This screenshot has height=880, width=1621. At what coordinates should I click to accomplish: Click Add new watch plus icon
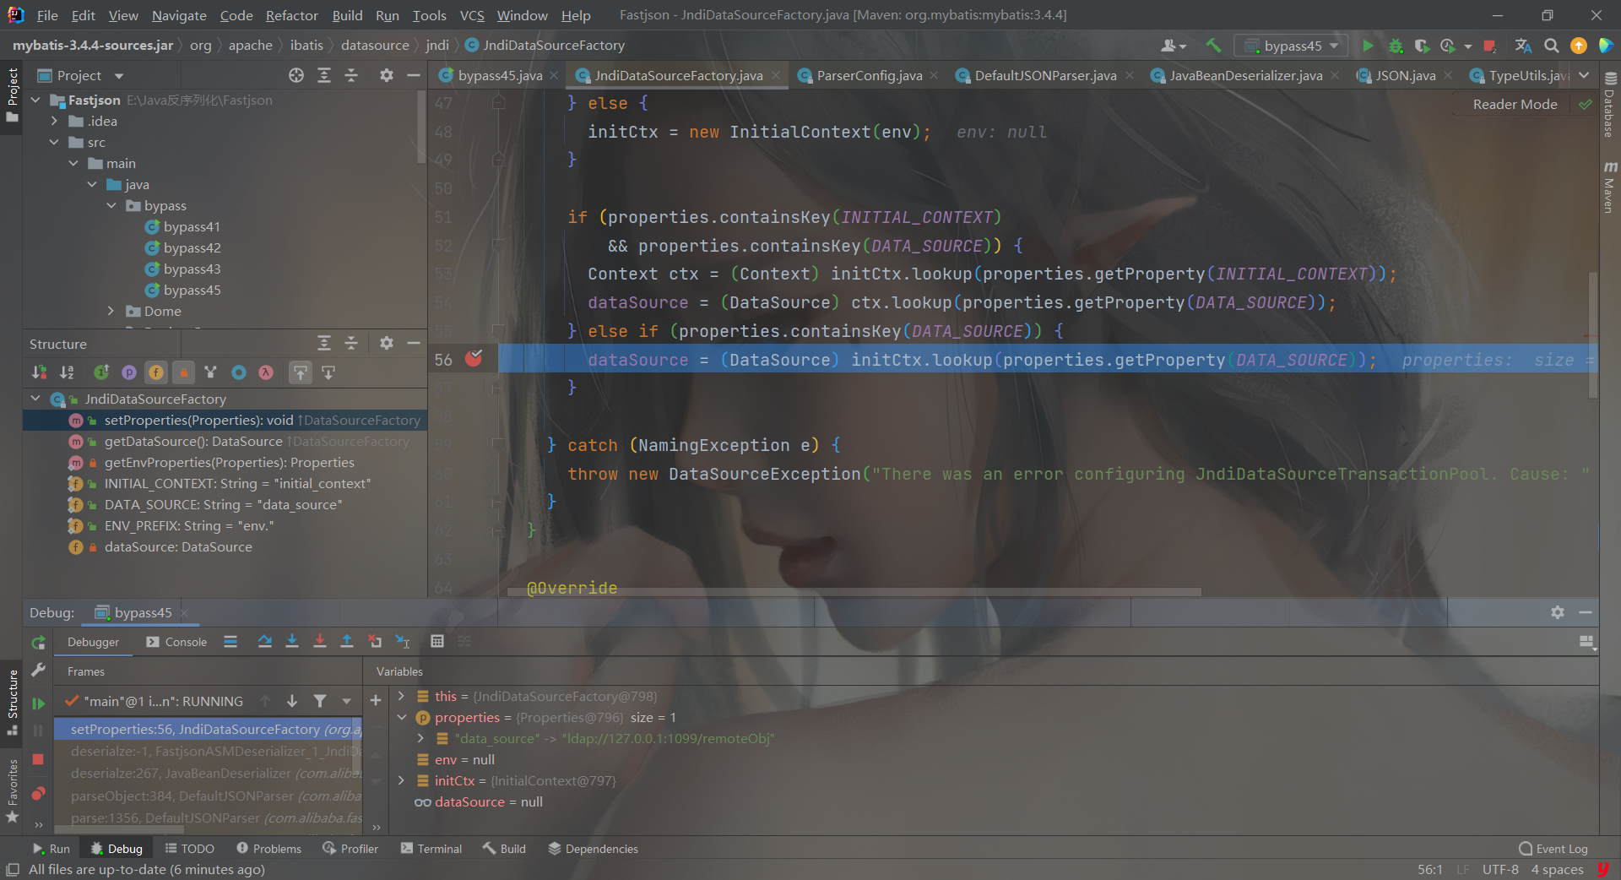[x=376, y=700]
